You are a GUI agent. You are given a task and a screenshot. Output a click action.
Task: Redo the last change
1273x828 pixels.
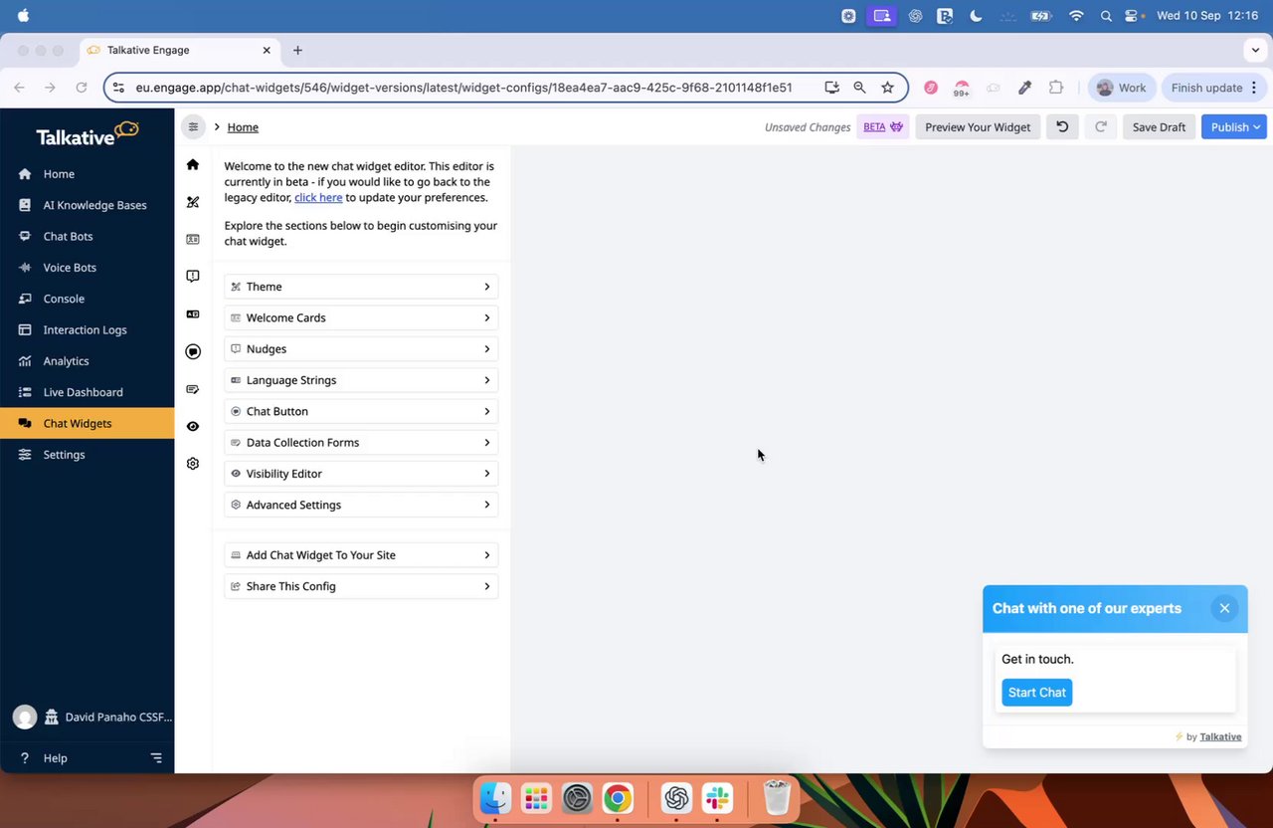point(1101,126)
